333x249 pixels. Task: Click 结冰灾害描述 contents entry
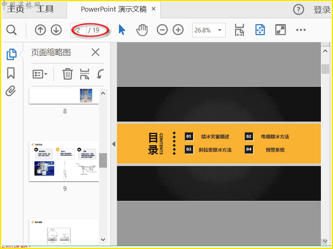click(215, 137)
